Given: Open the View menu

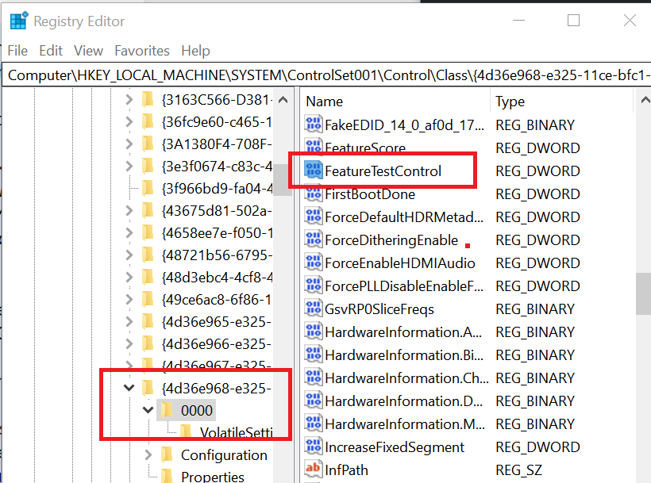Looking at the screenshot, I should pos(88,51).
